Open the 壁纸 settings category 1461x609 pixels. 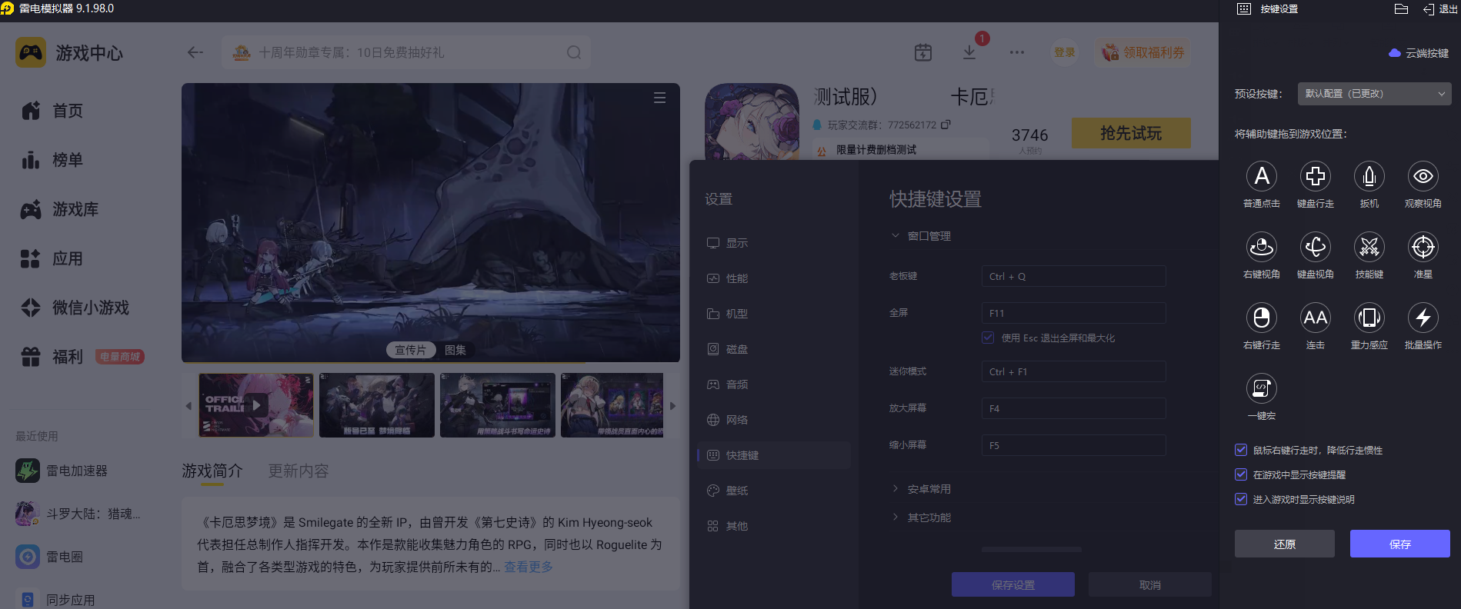point(773,491)
